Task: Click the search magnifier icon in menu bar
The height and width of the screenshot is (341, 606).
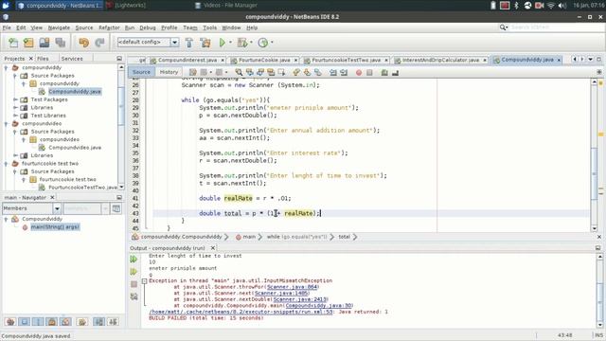Action: coord(503,27)
